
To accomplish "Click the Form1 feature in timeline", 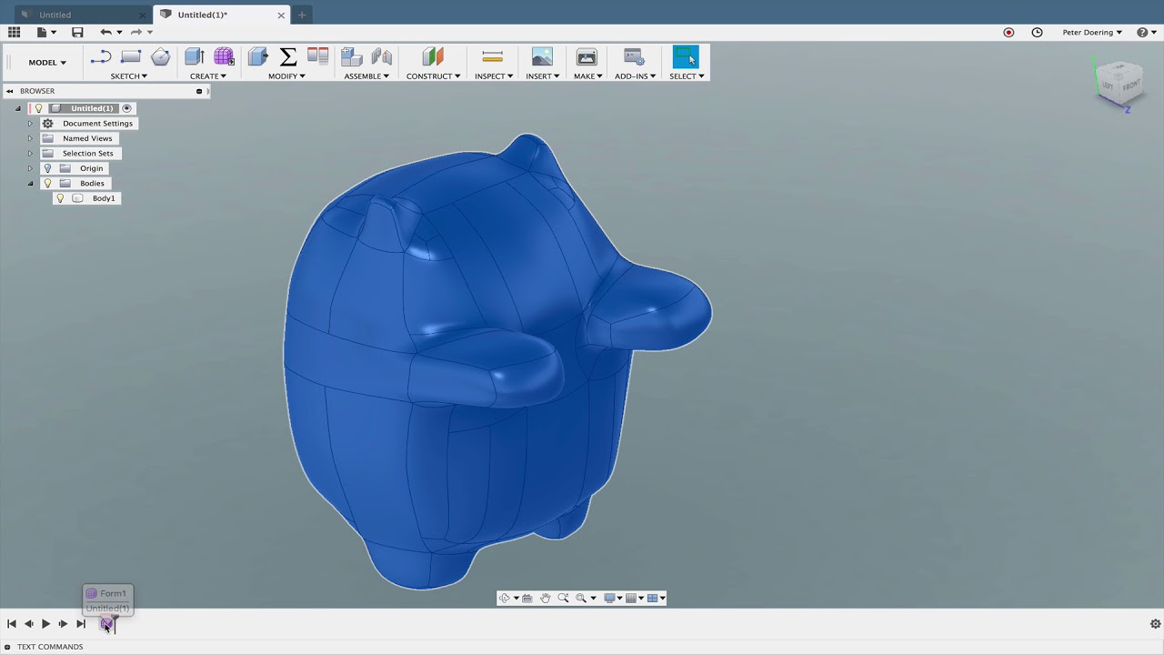I will click(106, 623).
